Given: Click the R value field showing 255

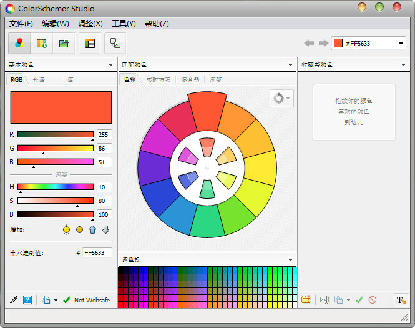Looking at the screenshot, I should 104,134.
